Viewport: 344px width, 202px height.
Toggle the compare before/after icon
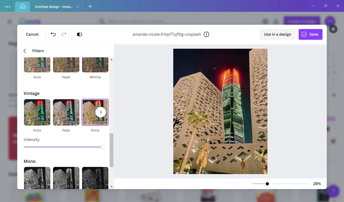coord(80,34)
